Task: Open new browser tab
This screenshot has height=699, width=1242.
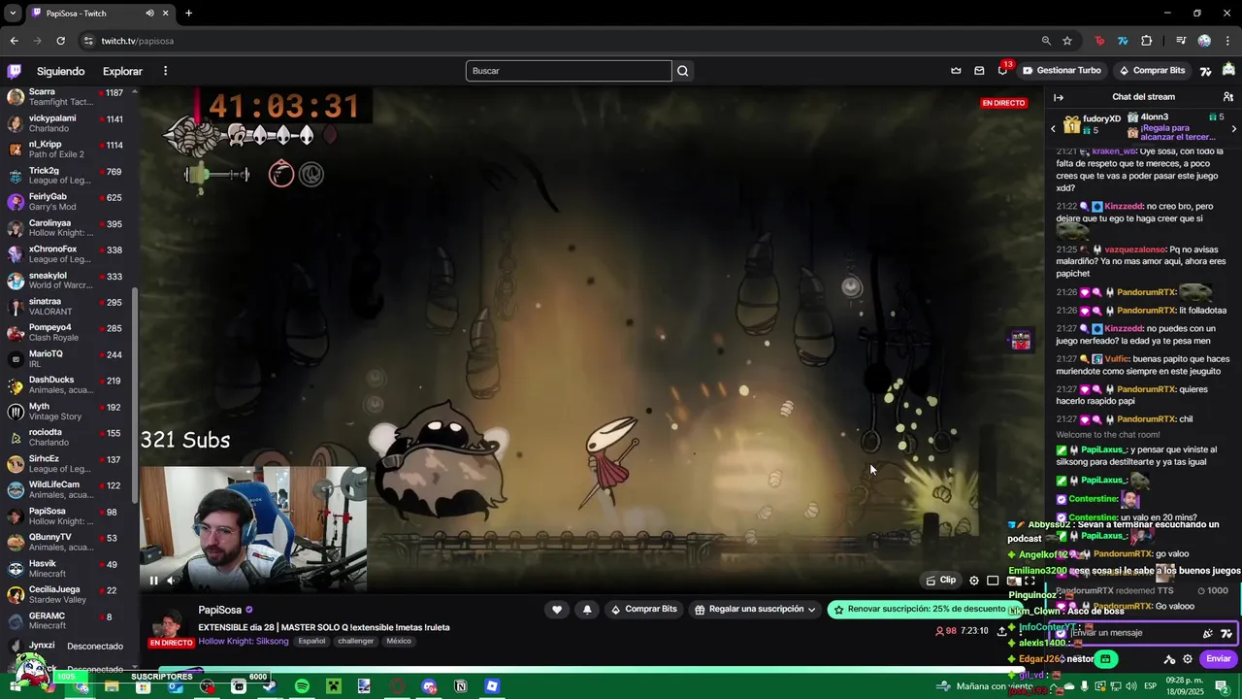Action: click(x=188, y=13)
